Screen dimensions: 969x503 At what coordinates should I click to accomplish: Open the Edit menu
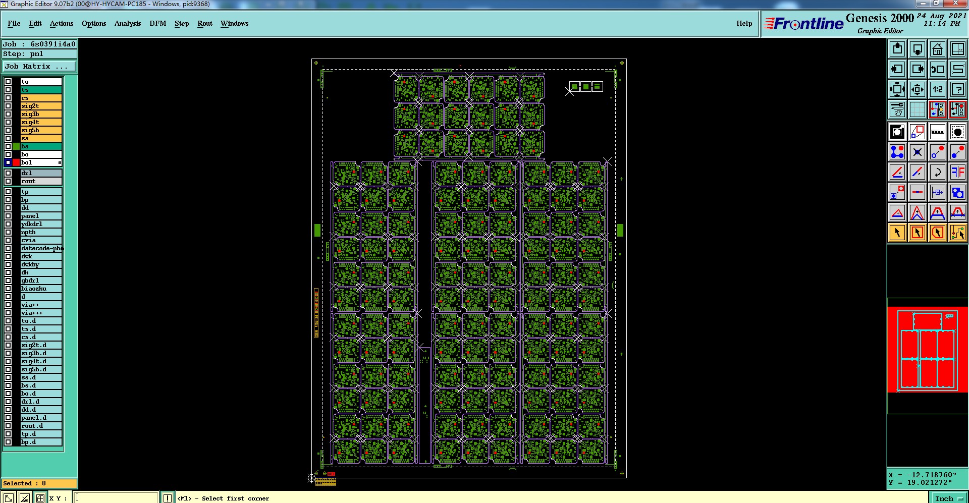35,23
